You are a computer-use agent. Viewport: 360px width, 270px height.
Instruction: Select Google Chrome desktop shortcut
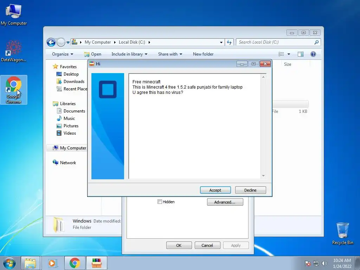pyautogui.click(x=14, y=90)
